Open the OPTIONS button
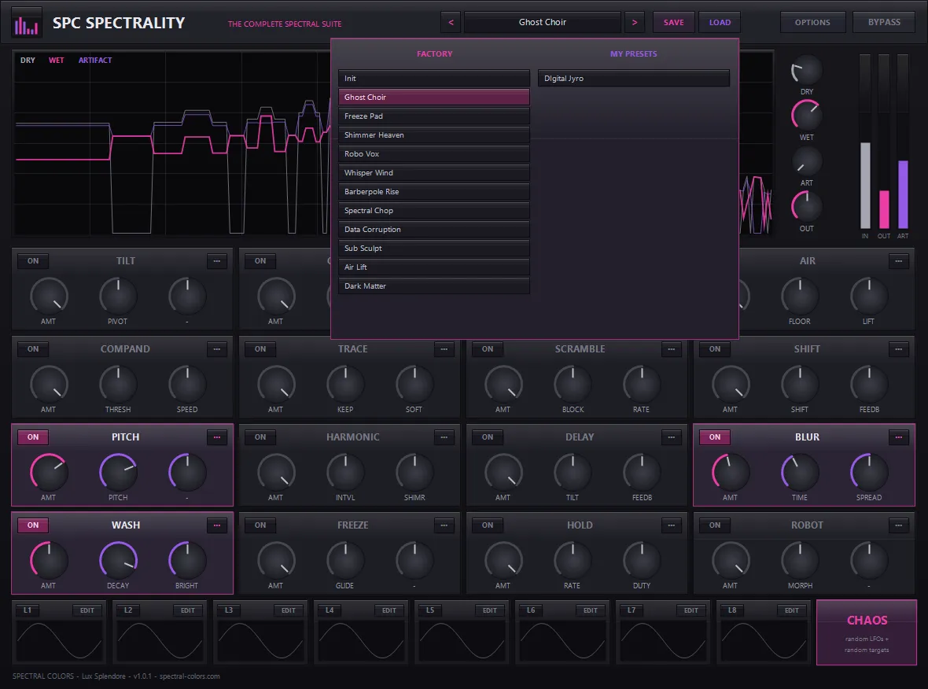 (812, 23)
